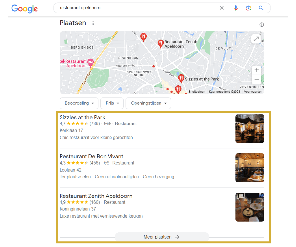The image size is (296, 247).
Task: Click the Meer plaatsen button
Action: pos(162,237)
